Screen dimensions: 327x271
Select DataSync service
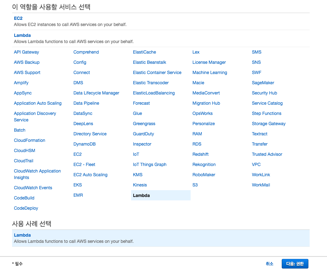coord(83,113)
